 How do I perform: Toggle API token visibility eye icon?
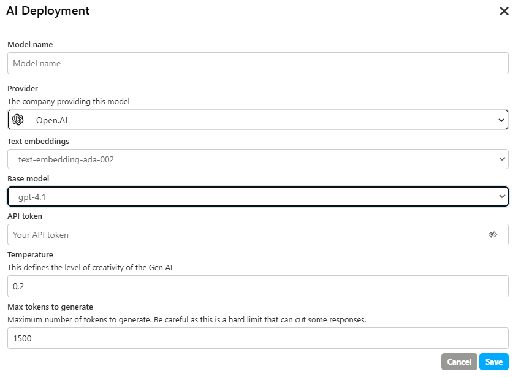(x=492, y=234)
